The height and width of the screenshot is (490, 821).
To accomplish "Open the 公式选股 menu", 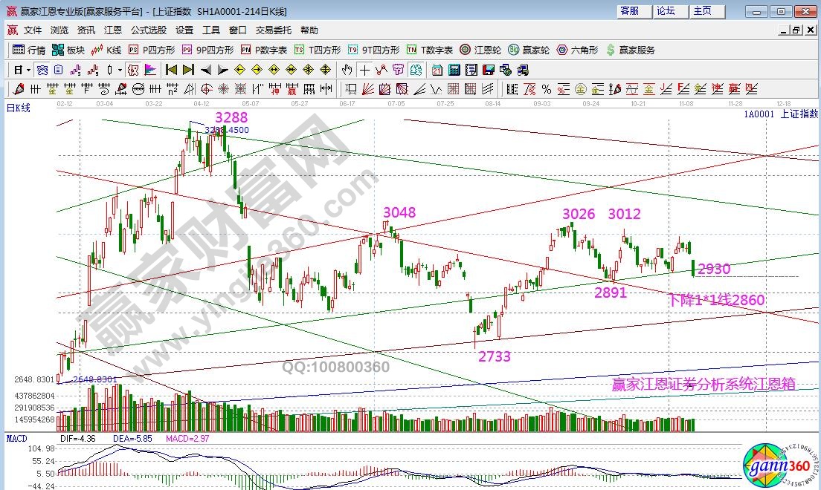I will pos(149,30).
